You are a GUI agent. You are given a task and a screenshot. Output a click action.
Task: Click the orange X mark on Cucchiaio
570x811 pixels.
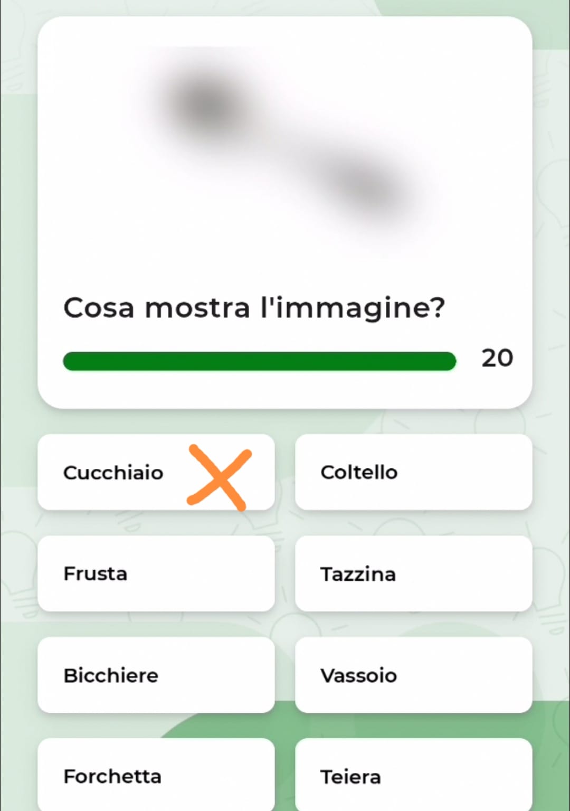pyautogui.click(x=220, y=477)
